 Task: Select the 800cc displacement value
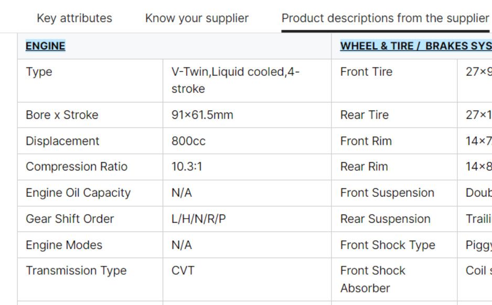pyautogui.click(x=187, y=141)
